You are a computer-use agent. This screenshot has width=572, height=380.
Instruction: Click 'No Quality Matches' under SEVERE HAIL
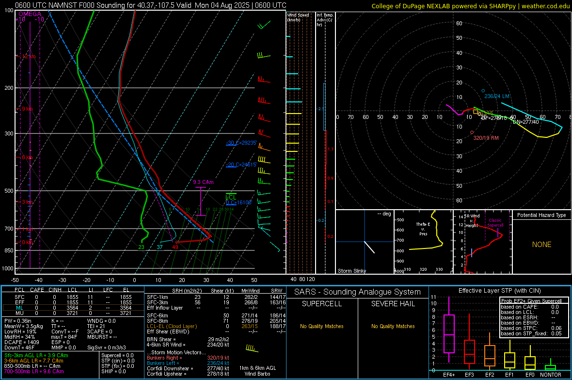[393, 326]
